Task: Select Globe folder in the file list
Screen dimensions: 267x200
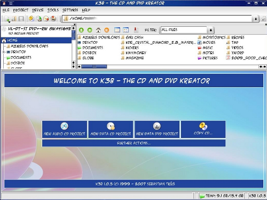Action: pos(86,58)
